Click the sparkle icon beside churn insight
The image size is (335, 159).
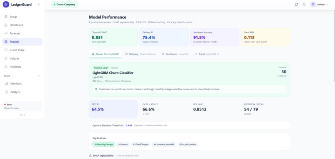point(96,89)
